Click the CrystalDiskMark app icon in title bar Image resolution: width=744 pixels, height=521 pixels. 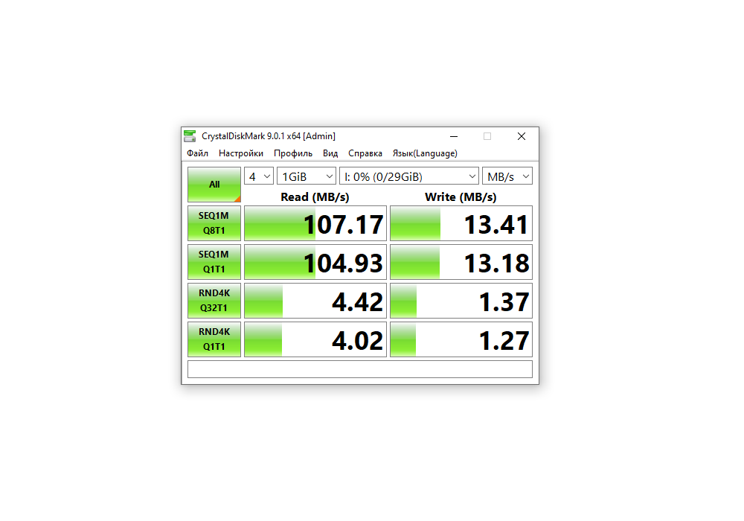(190, 136)
